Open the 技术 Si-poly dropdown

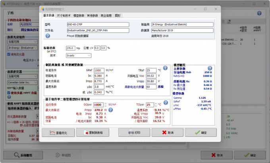pyautogui.click(x=79, y=56)
